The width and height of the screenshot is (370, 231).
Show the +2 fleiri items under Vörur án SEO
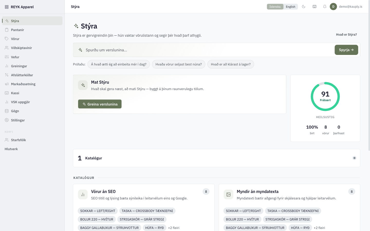(x=174, y=228)
